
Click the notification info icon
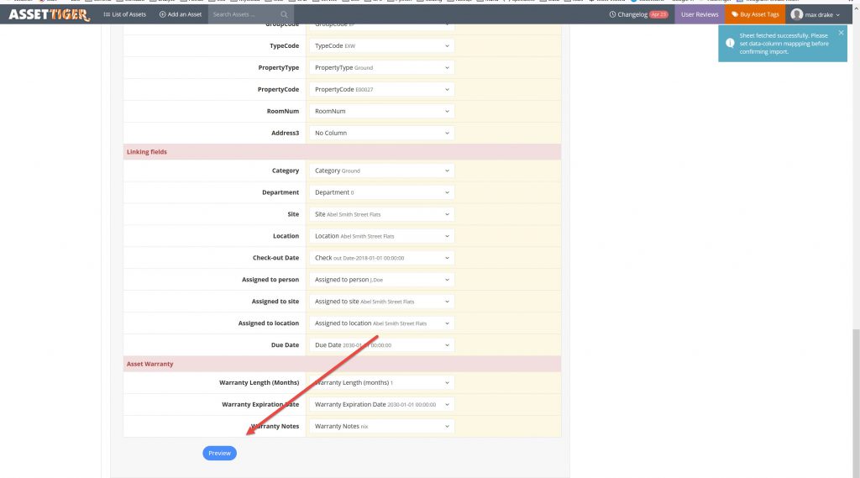730,43
